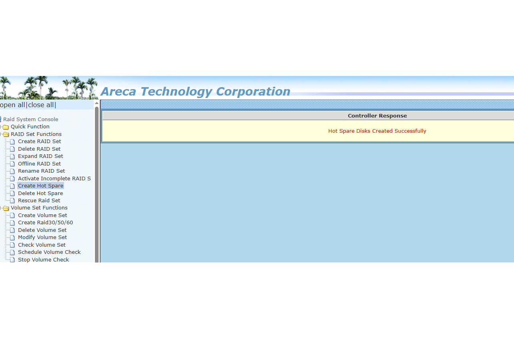
Task: Click the Raid System Console root icon
Action: (x=1, y=119)
